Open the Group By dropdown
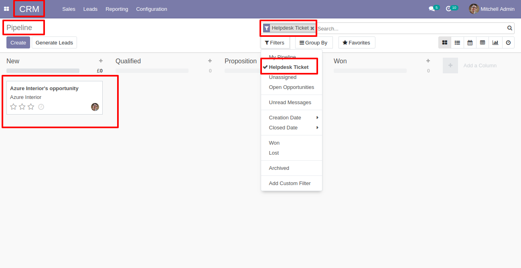 tap(314, 42)
